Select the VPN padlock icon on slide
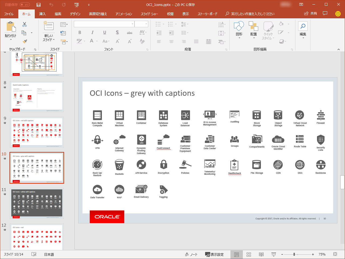Image resolution: width=345 pixels, height=259 pixels. click(x=97, y=140)
